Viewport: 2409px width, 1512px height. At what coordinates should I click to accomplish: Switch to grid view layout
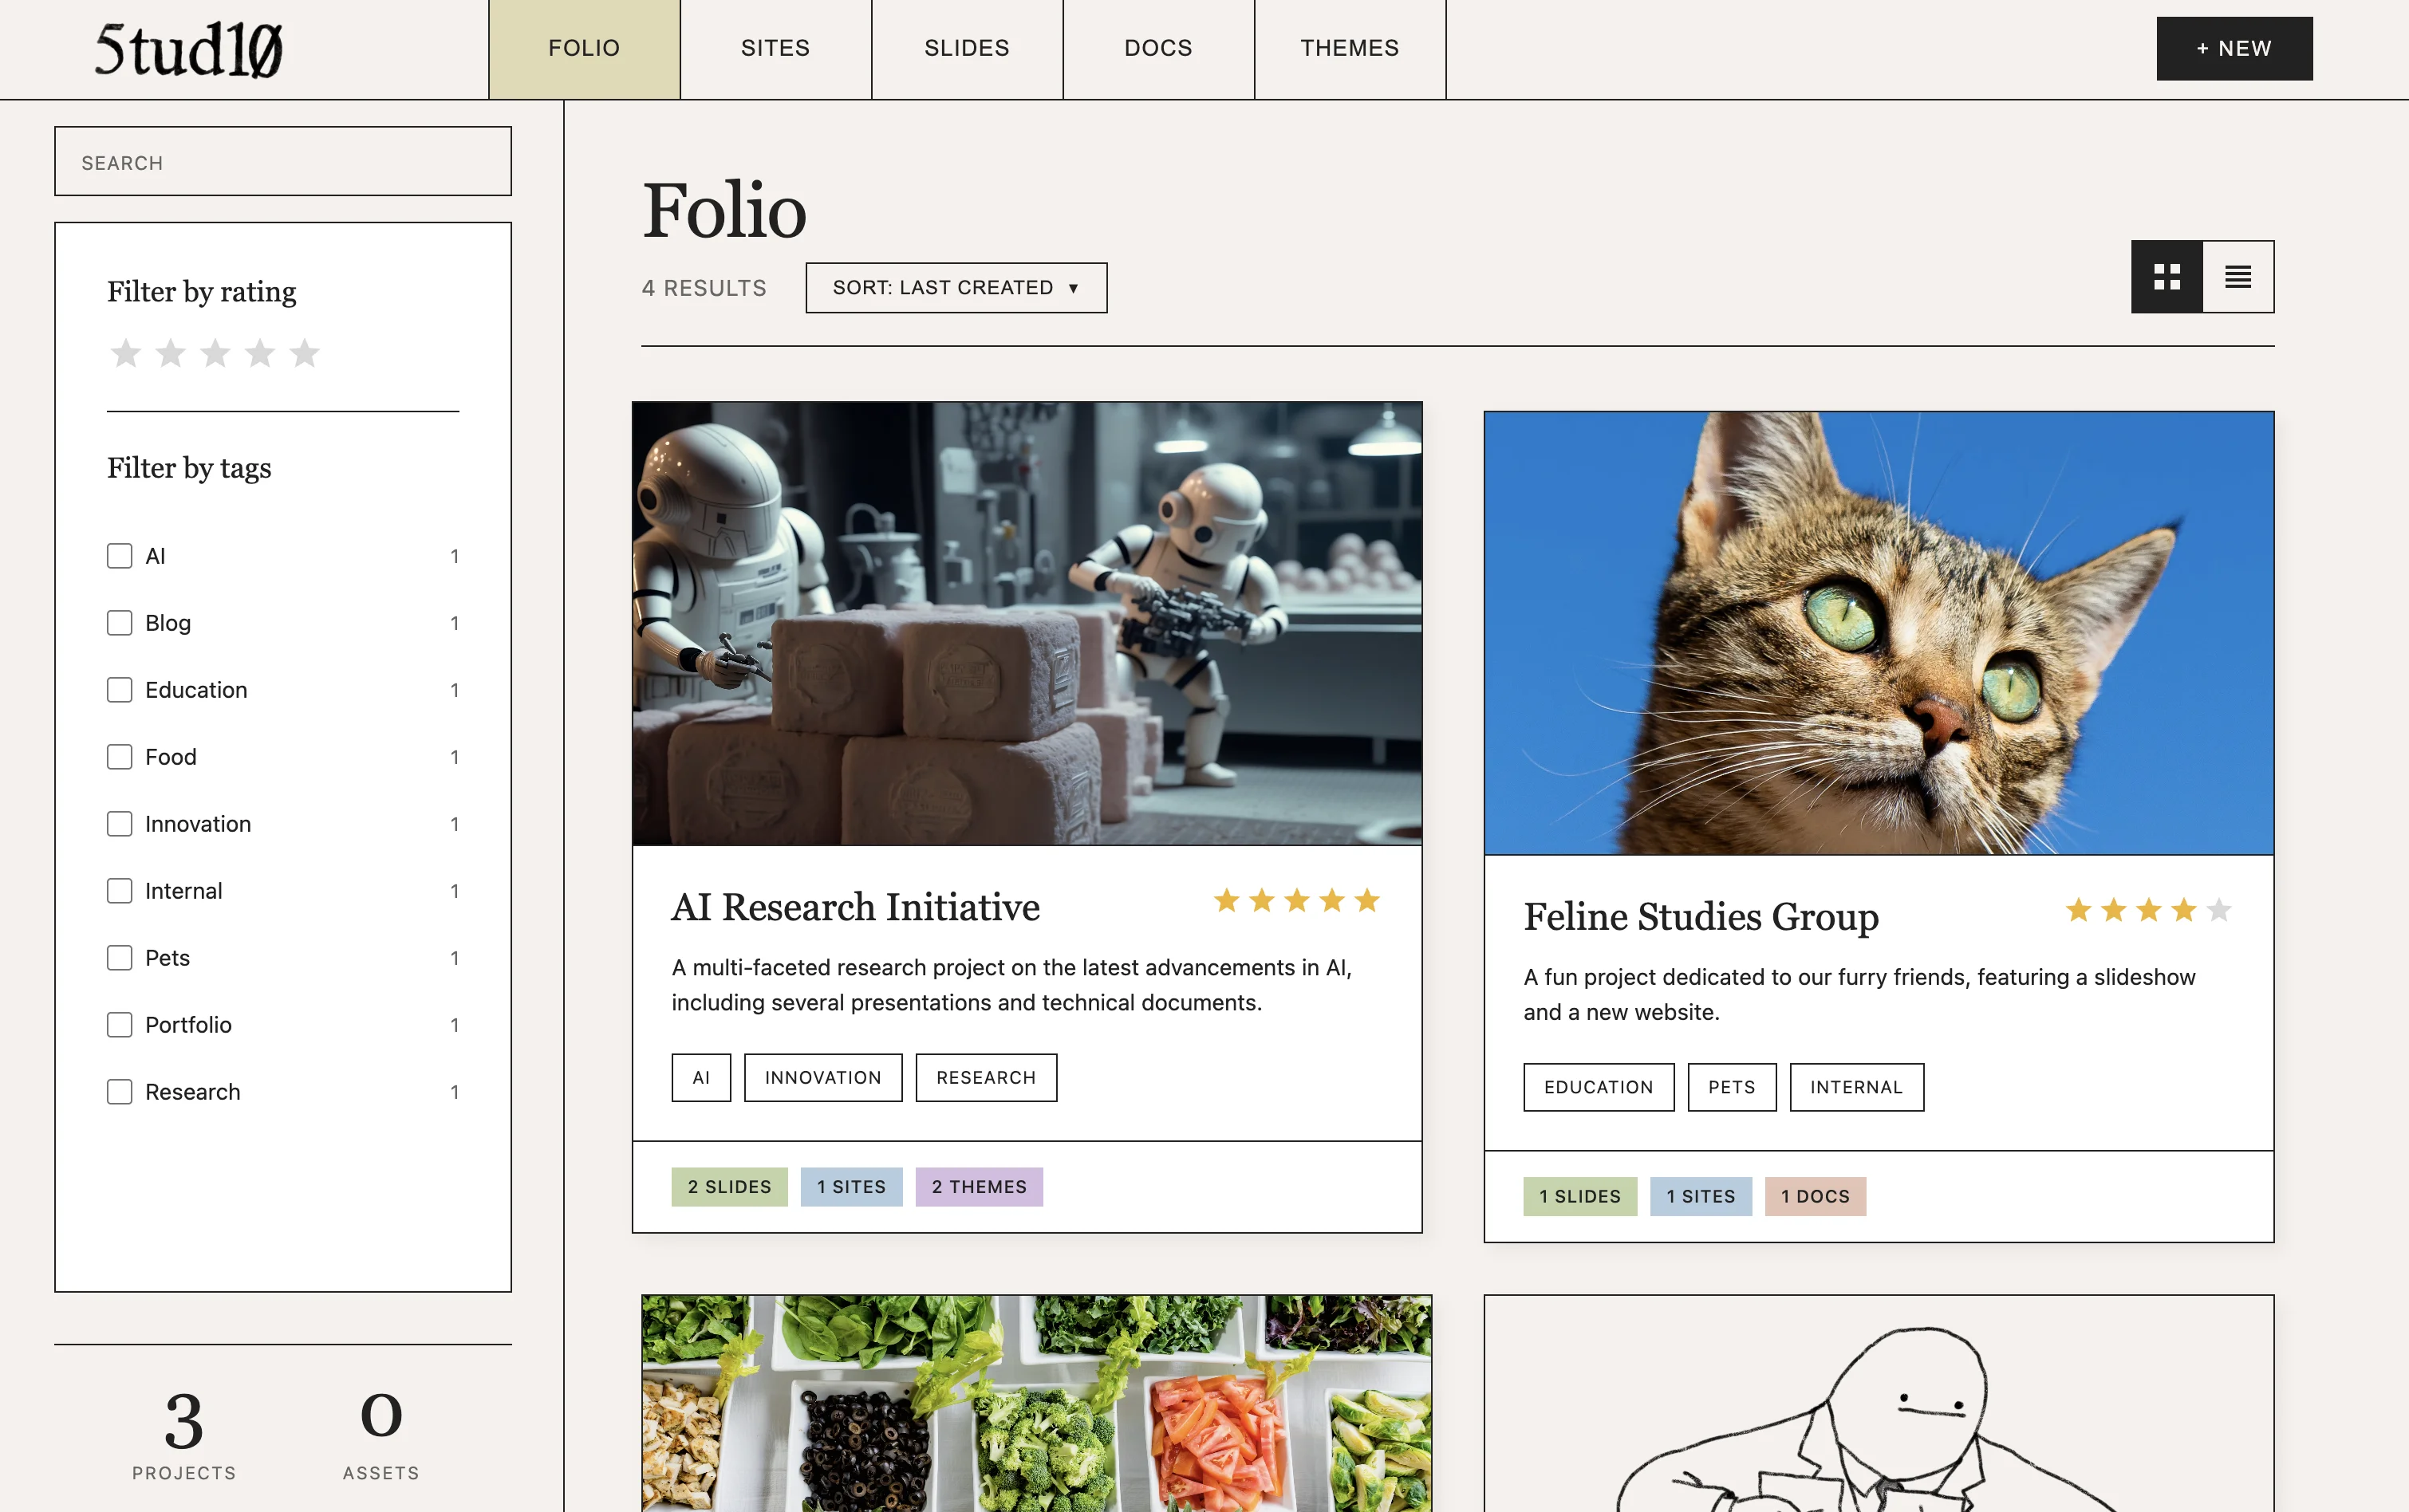(2166, 277)
